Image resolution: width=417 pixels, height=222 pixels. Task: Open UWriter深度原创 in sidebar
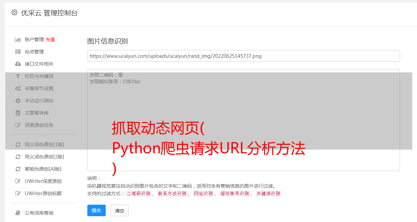(43, 181)
